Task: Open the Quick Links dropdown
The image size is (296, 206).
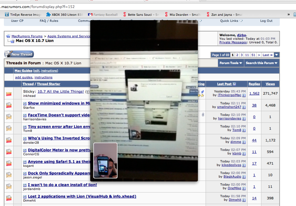Action: coord(231,21)
